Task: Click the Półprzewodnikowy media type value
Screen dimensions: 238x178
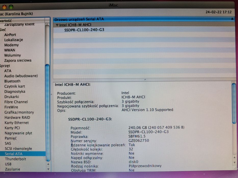Action: tap(145, 166)
